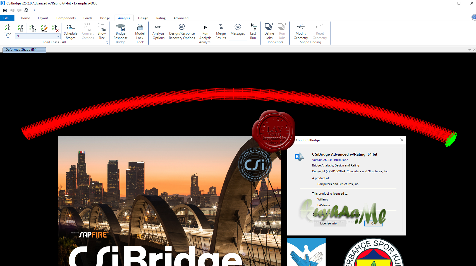
Task: Close the About CSiBridge dialog
Action: pyautogui.click(x=401, y=140)
